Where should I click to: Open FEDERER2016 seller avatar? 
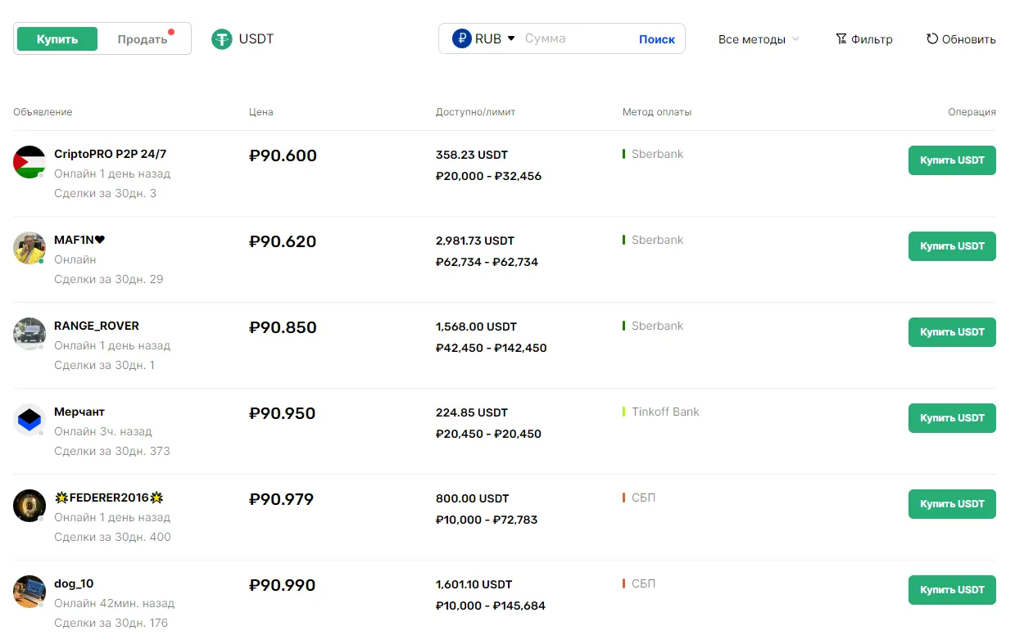click(29, 506)
